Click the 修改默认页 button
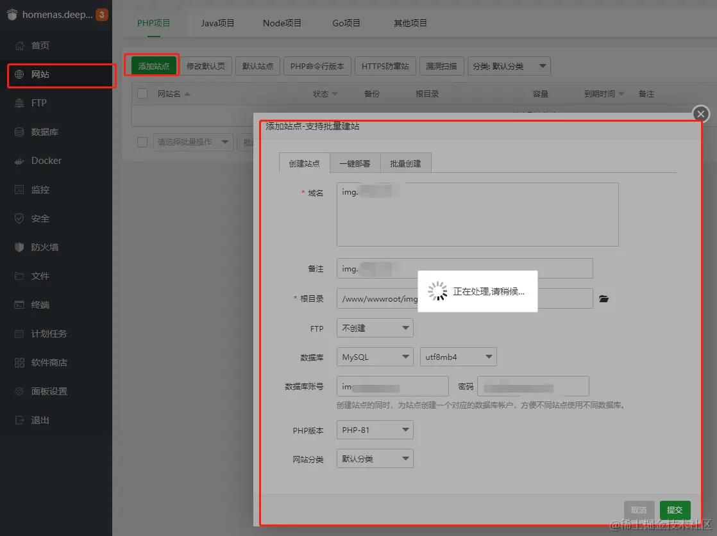Viewport: 717px width, 536px height. click(x=206, y=66)
